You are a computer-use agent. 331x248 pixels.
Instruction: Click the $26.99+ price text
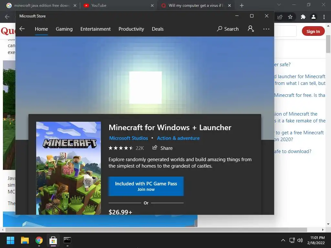tap(120, 212)
